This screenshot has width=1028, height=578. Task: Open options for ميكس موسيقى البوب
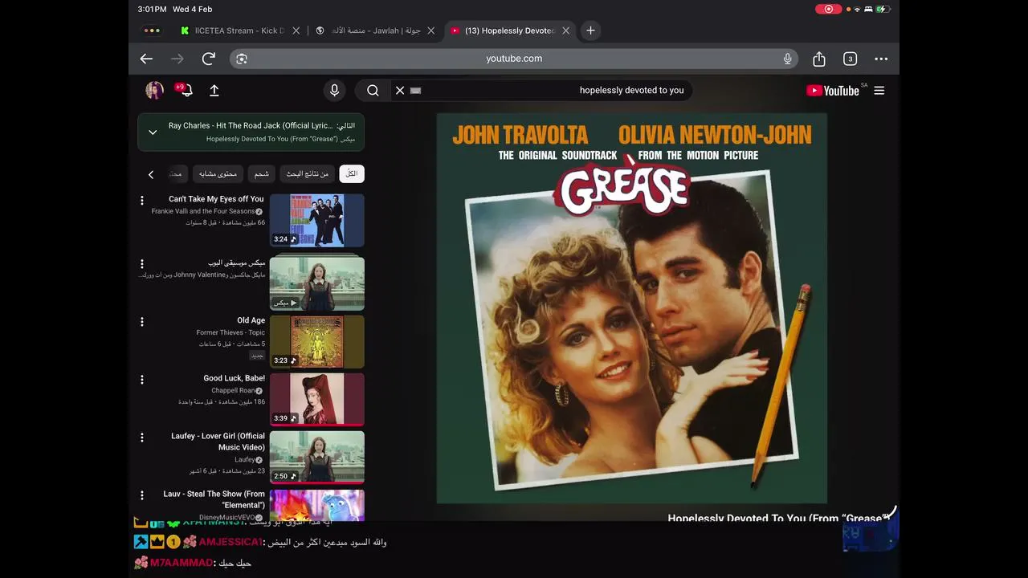coord(142,264)
